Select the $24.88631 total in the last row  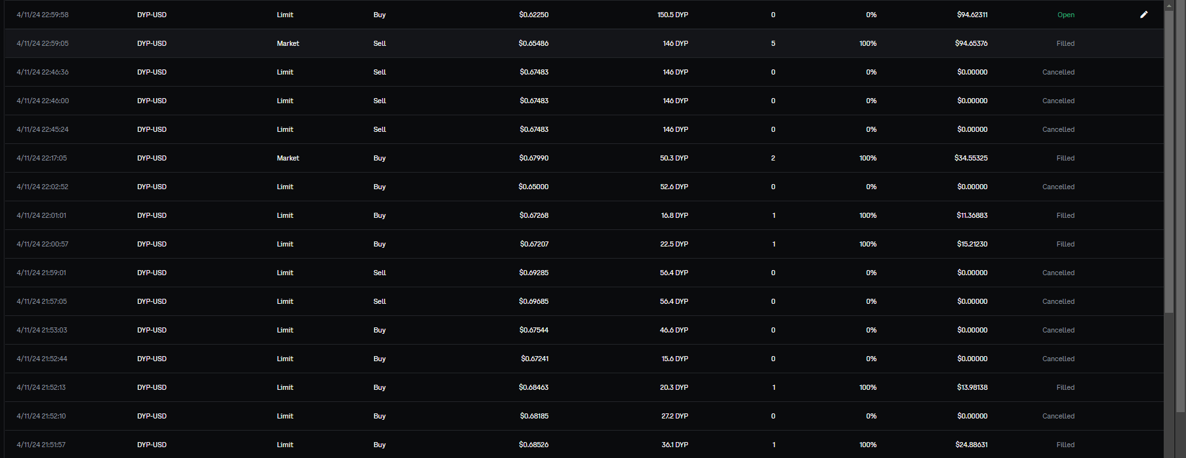[x=971, y=445]
